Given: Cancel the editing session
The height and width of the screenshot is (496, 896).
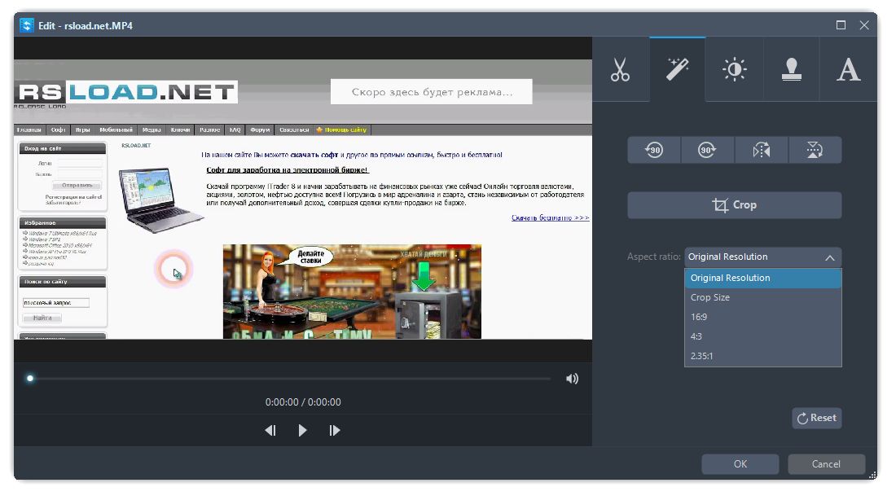Looking at the screenshot, I should [x=826, y=463].
